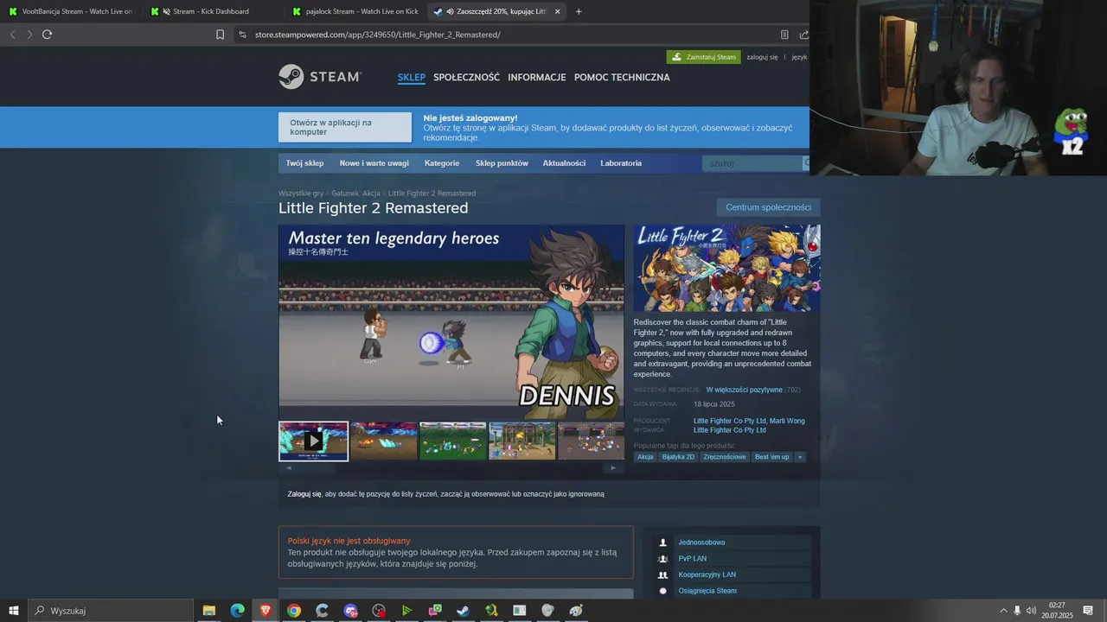The height and width of the screenshot is (622, 1107).
Task: Click the Zainstaluj Steam button
Action: click(x=704, y=57)
